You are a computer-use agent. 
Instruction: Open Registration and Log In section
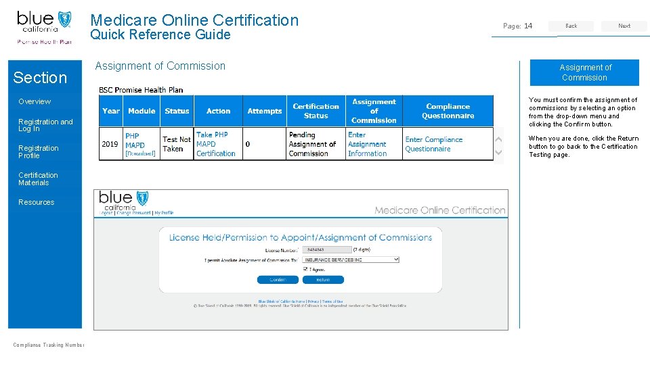click(x=45, y=125)
